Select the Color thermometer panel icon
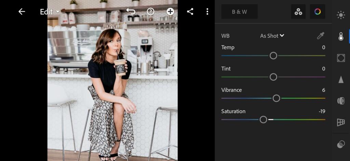350x161 pixels. pyautogui.click(x=341, y=36)
